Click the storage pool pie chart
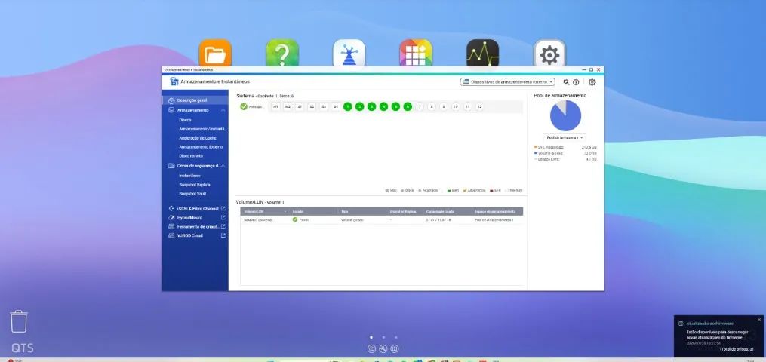 coord(565,115)
